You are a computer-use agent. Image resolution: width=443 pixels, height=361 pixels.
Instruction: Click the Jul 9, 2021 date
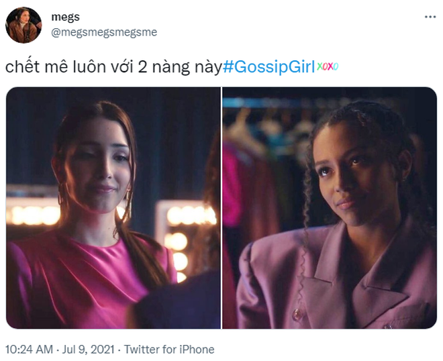tap(88, 350)
